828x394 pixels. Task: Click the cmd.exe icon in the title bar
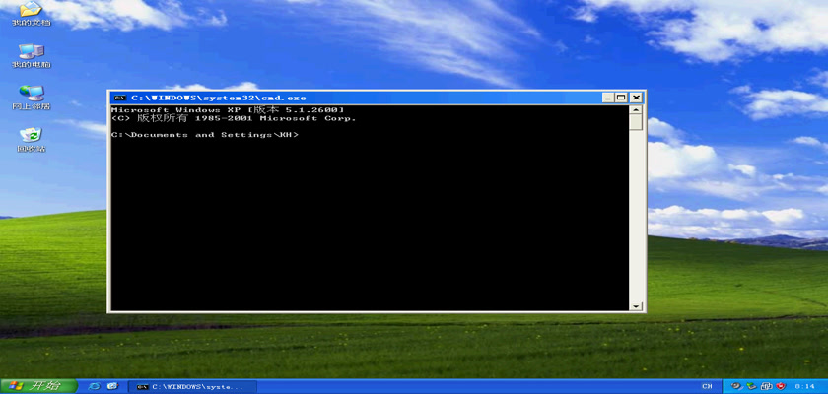click(119, 98)
